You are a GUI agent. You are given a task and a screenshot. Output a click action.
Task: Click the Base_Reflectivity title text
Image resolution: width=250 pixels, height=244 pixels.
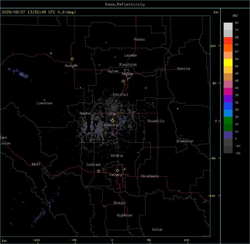click(125, 4)
